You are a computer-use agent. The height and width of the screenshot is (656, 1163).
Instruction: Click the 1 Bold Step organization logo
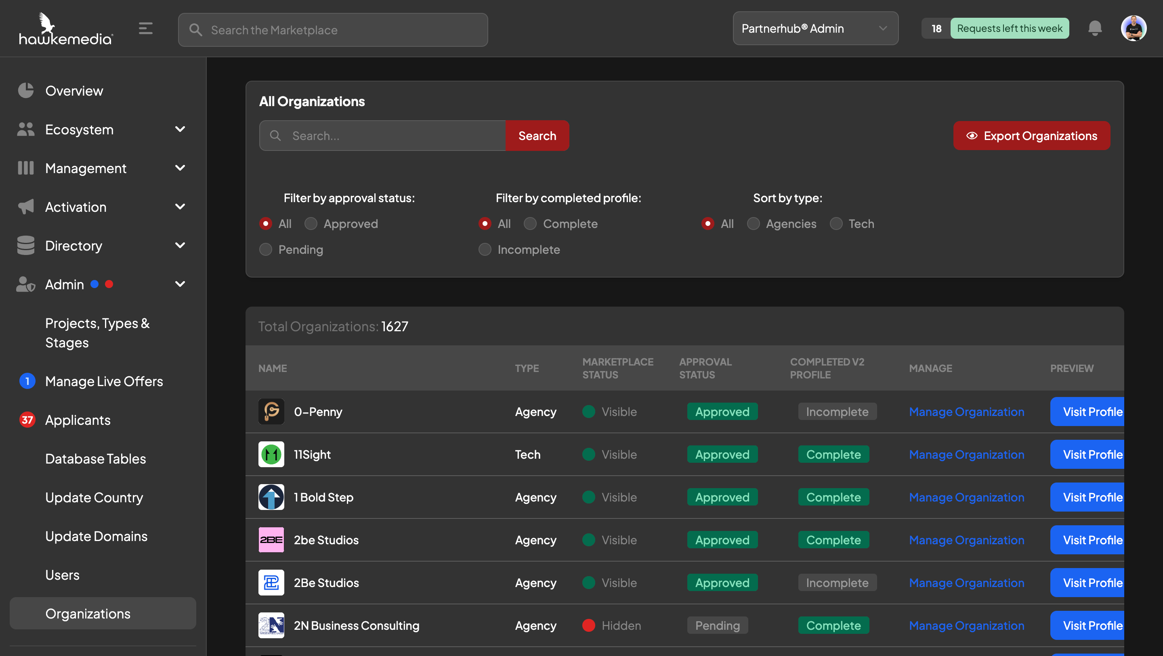coord(271,497)
